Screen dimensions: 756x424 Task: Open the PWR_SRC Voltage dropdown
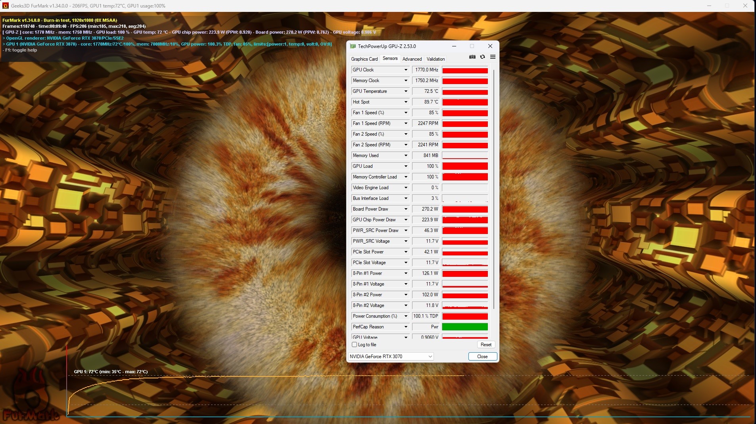(406, 241)
